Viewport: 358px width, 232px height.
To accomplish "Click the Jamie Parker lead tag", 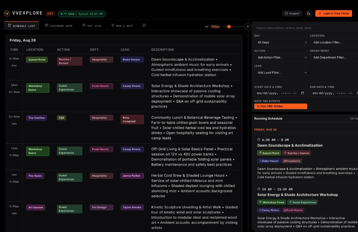I will (x=132, y=176).
